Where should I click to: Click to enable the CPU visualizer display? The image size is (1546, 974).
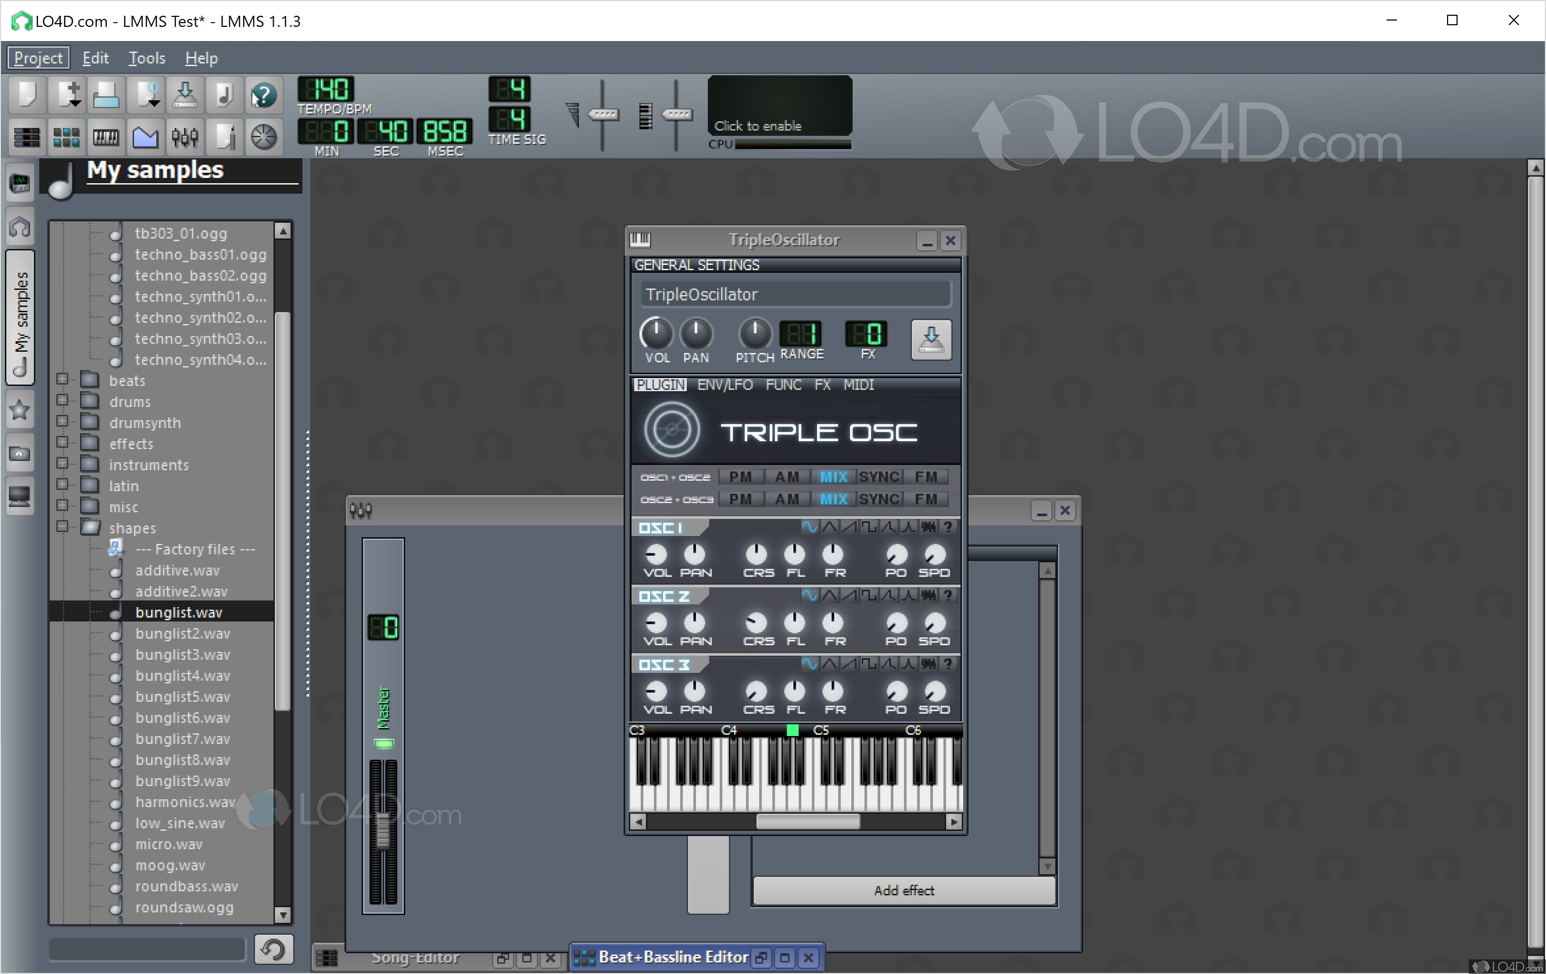point(779,106)
